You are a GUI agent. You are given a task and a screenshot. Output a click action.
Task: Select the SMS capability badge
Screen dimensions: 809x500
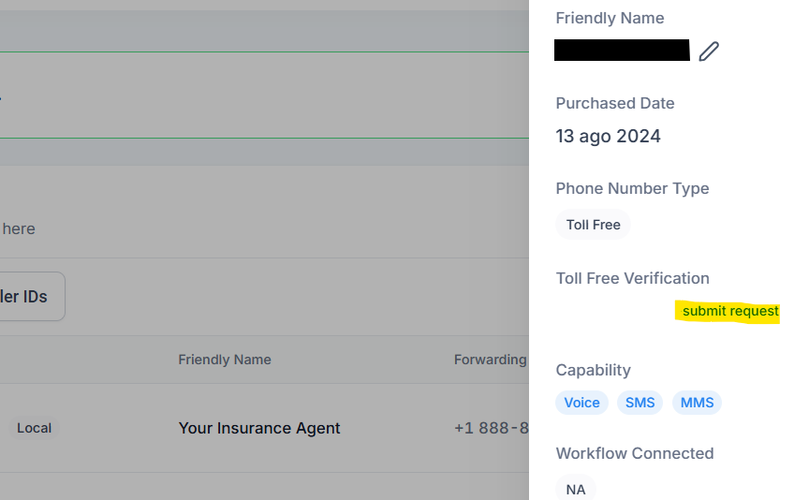(640, 403)
